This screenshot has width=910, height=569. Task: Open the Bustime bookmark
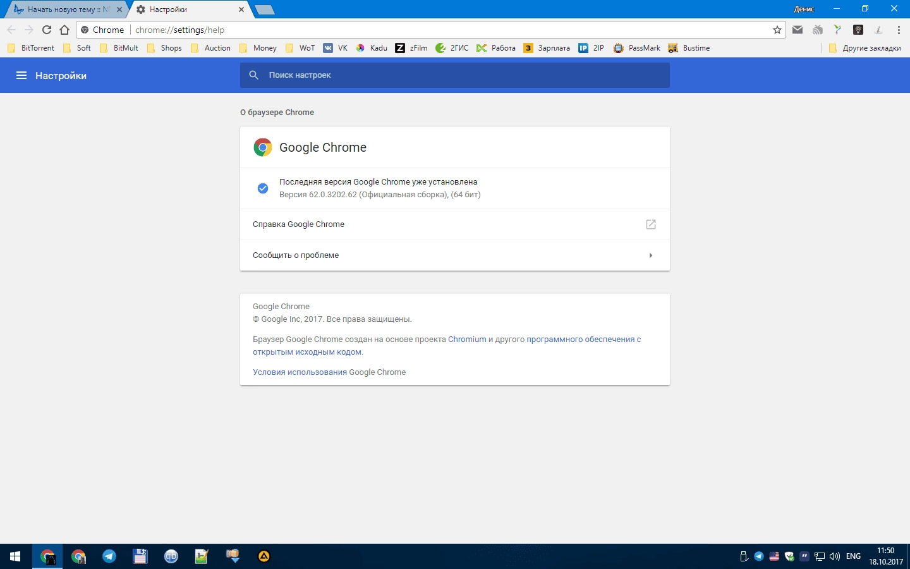point(689,48)
